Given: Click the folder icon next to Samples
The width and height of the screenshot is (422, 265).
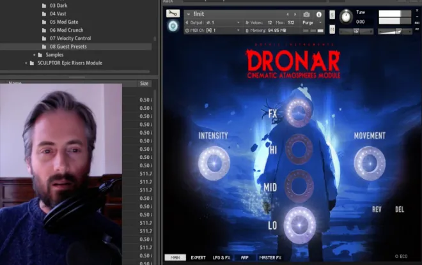Looking at the screenshot, I should tap(40, 55).
